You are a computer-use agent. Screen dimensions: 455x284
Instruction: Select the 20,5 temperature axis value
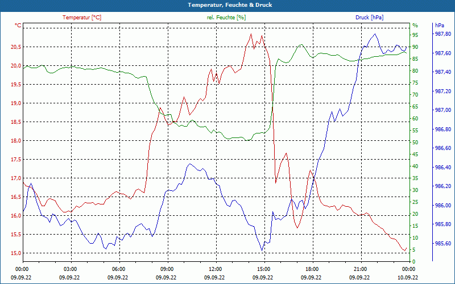click(16, 47)
